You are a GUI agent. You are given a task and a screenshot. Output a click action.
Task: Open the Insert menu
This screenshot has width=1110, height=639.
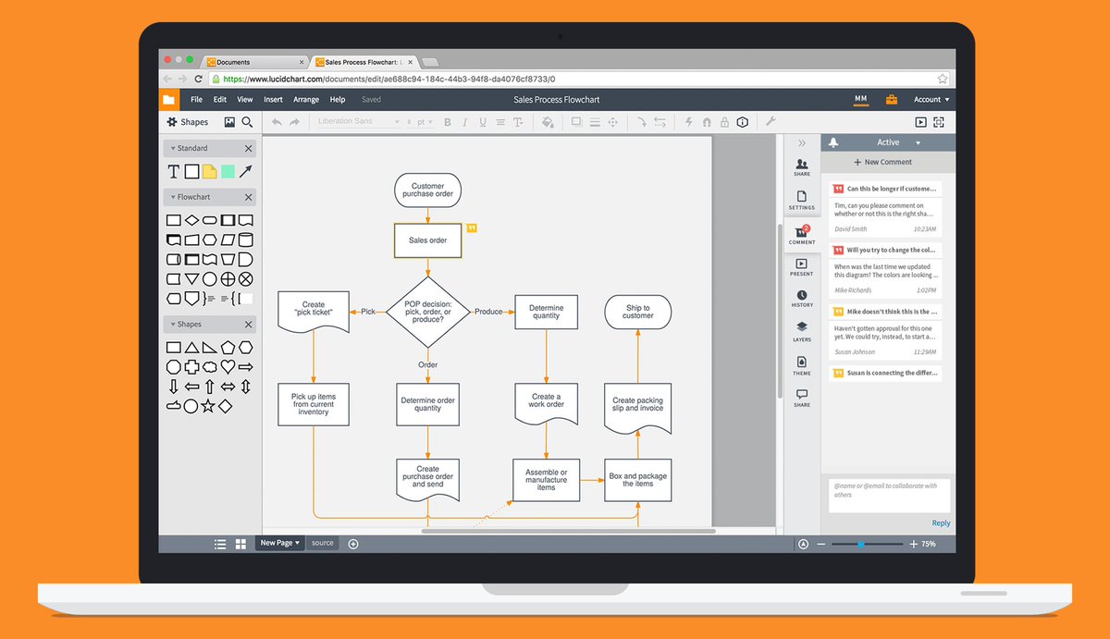(x=273, y=99)
